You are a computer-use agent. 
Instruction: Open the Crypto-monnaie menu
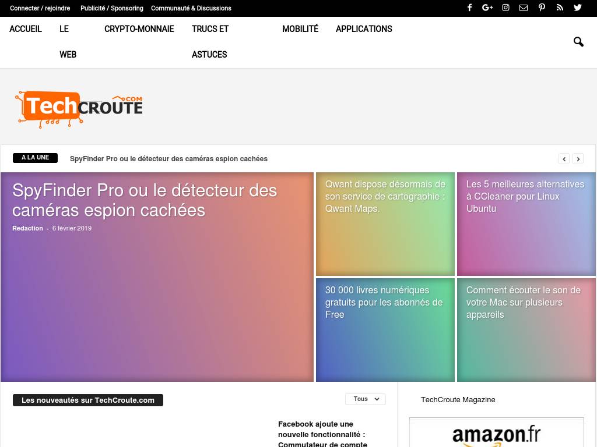(x=139, y=29)
